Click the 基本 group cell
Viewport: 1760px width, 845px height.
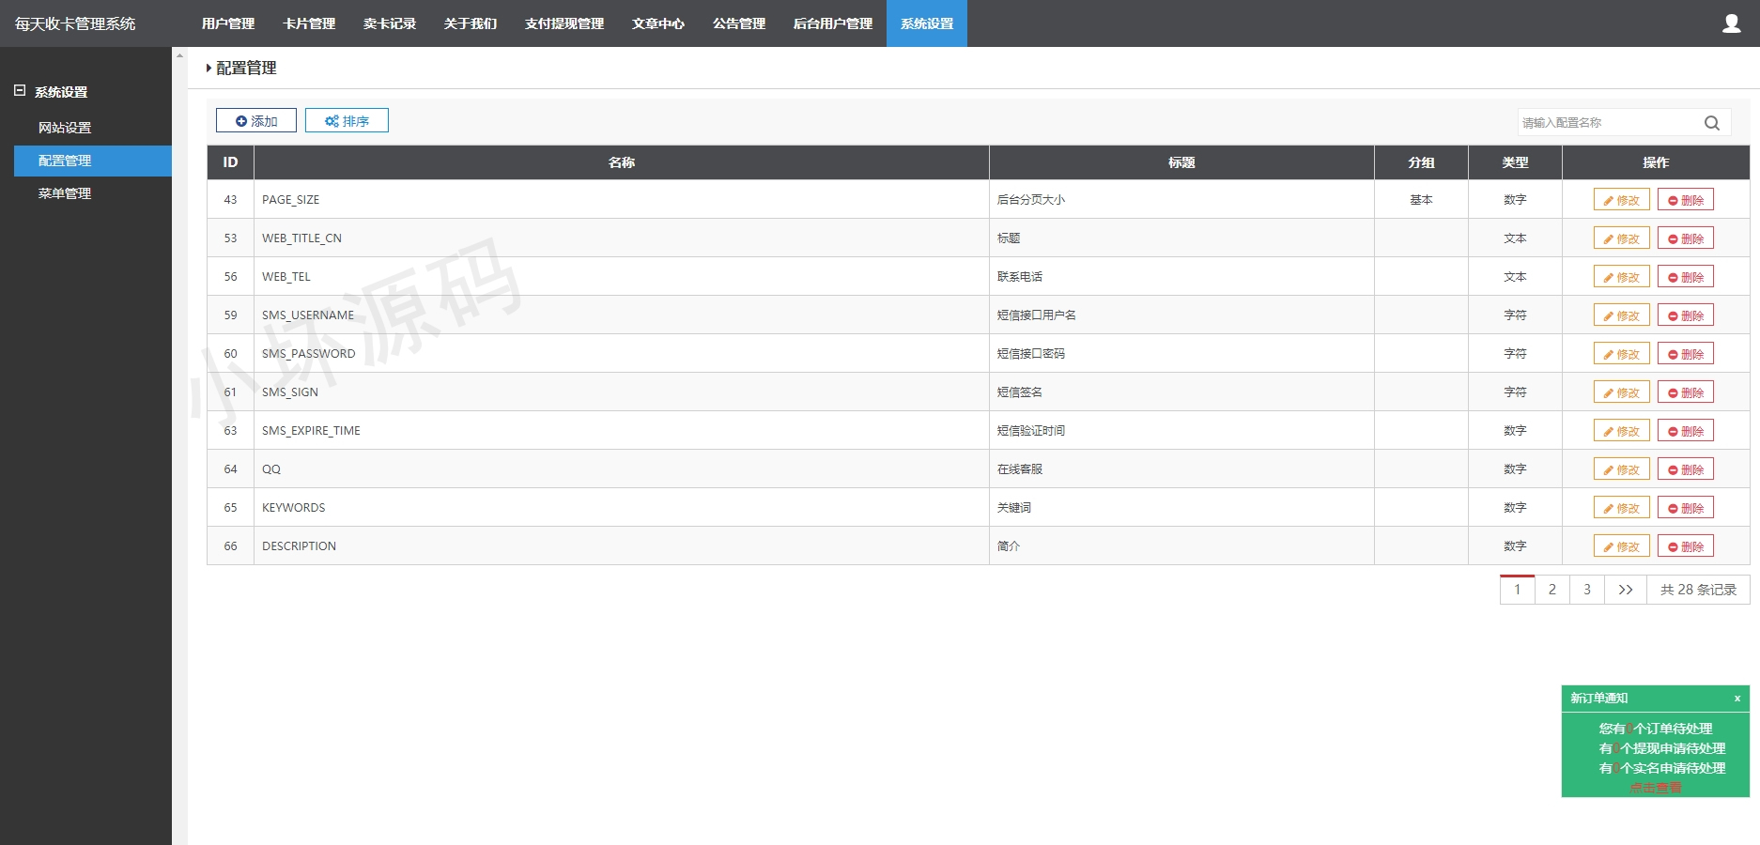(1421, 200)
